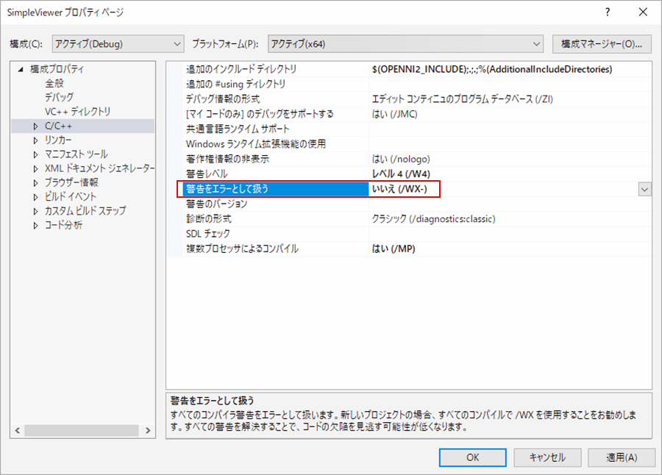Select the リンカー tree item label

click(58, 140)
